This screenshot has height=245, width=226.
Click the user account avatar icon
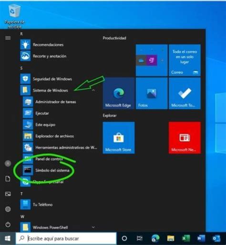click(8, 163)
